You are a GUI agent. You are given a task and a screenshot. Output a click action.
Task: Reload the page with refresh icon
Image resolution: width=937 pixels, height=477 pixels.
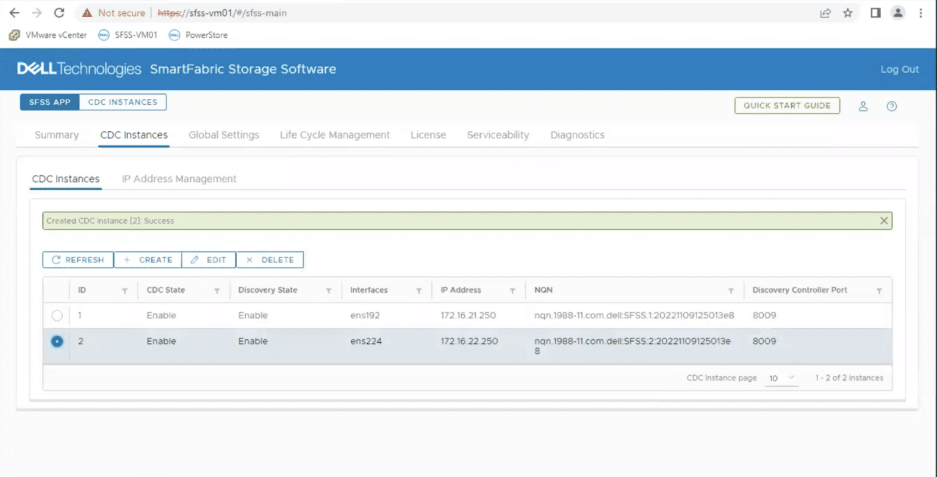point(59,13)
